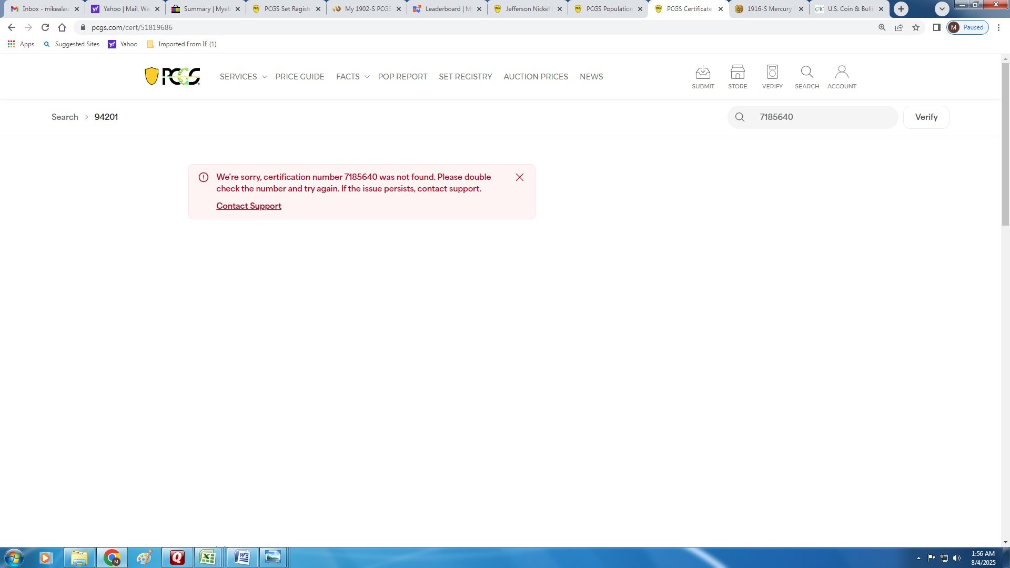
Task: Open Paint from taskbar
Action: (x=144, y=557)
